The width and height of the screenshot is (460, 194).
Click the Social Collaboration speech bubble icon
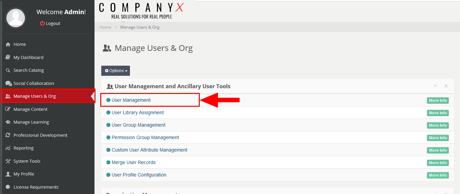click(x=7, y=83)
